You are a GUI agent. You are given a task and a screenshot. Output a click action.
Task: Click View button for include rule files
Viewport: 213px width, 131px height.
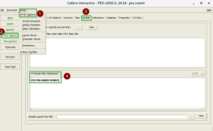[x=92, y=27]
